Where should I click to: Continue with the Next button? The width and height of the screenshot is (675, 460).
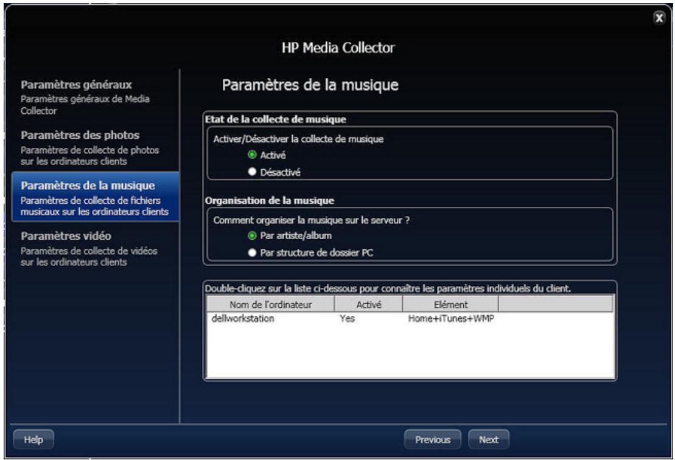pyautogui.click(x=489, y=439)
